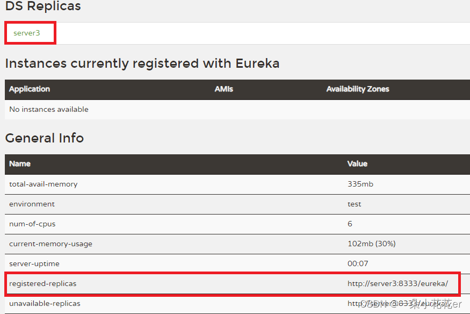Click the Value column header
This screenshot has height=314, width=470.
pyautogui.click(x=357, y=164)
